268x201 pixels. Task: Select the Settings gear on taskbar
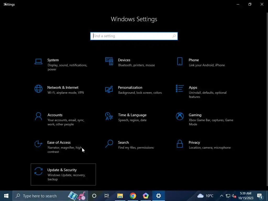[x=158, y=196]
